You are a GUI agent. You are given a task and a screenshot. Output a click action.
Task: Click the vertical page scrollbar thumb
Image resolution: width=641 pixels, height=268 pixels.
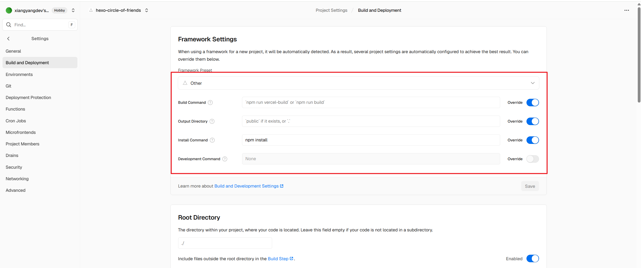click(x=639, y=55)
